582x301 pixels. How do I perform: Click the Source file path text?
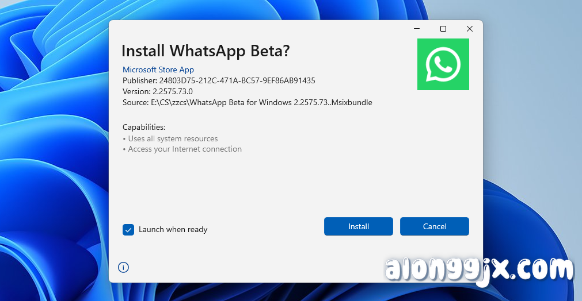(247, 103)
